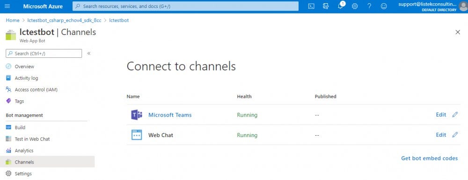The width and height of the screenshot is (468, 180).
Task: Click the Tags icon in sidebar
Action: [8, 101]
